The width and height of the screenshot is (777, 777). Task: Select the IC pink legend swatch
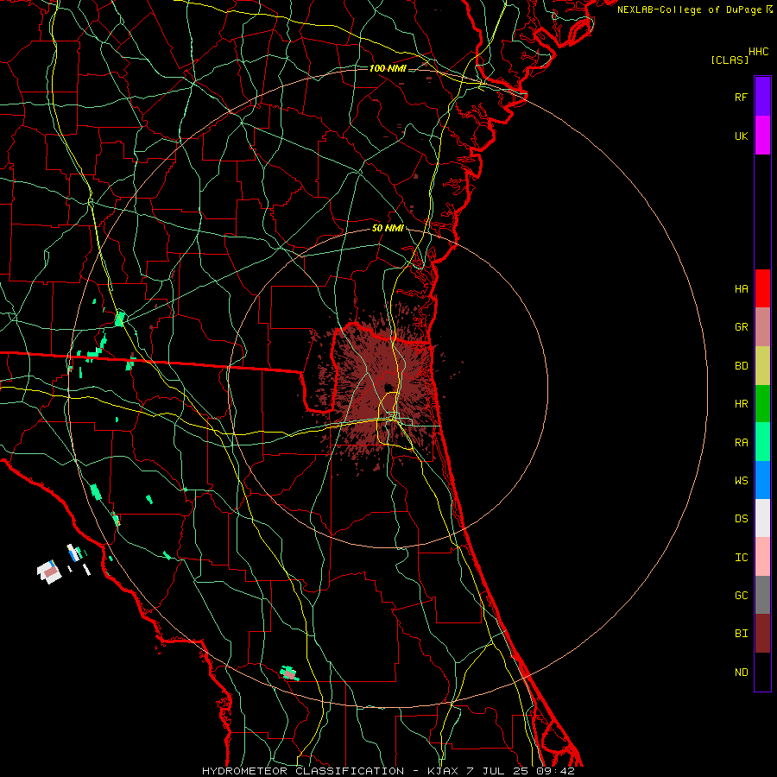762,557
